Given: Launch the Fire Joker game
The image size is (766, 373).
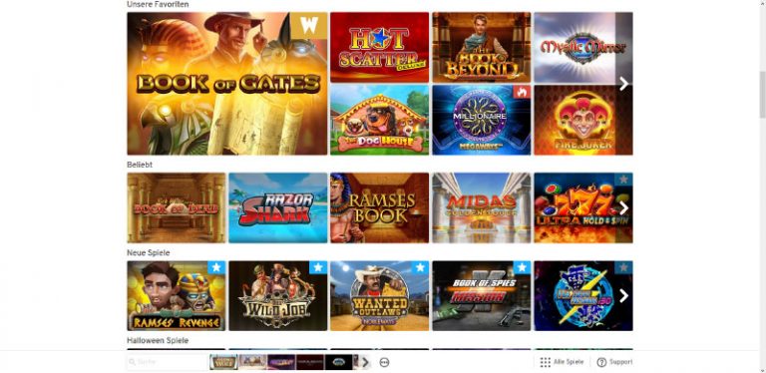Looking at the screenshot, I should (x=582, y=120).
